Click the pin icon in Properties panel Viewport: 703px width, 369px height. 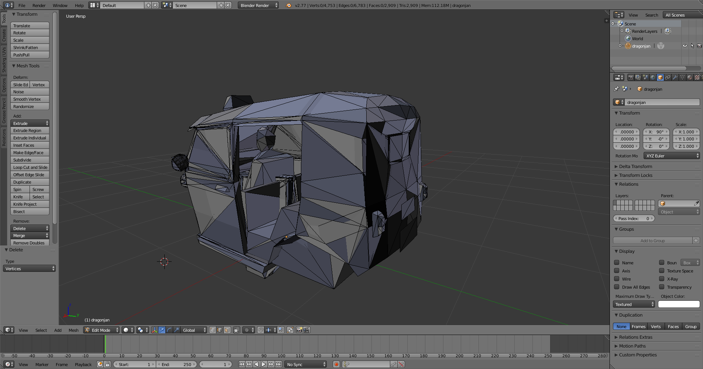(x=616, y=89)
